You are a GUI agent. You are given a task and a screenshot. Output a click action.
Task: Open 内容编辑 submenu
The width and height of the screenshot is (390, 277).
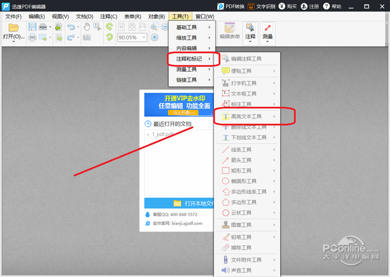192,48
